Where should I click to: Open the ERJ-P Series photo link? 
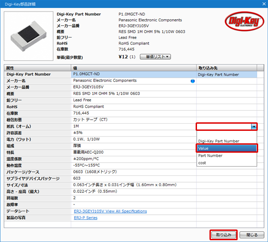(86, 218)
